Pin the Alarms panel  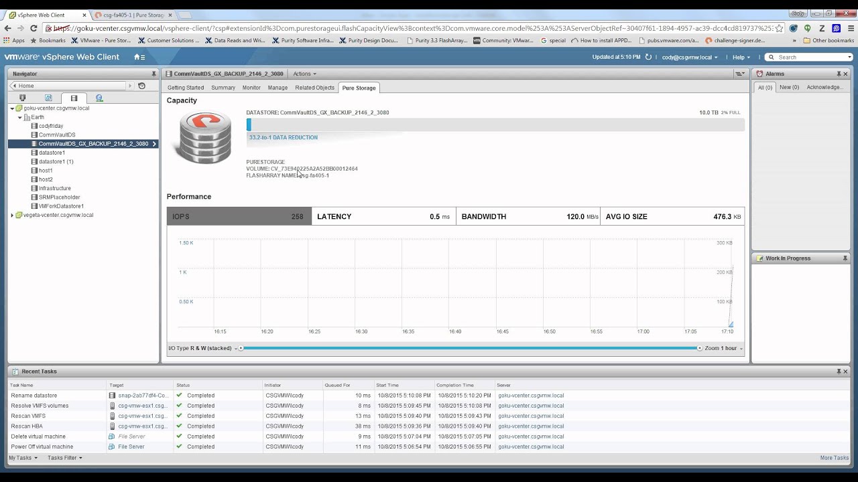pyautogui.click(x=839, y=74)
